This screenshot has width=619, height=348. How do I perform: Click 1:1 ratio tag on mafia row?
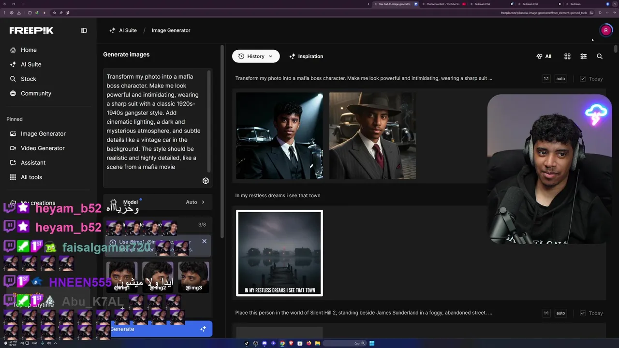point(546,79)
